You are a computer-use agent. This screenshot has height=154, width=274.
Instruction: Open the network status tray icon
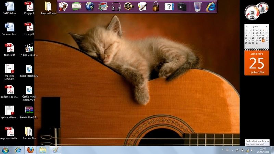click(247, 150)
